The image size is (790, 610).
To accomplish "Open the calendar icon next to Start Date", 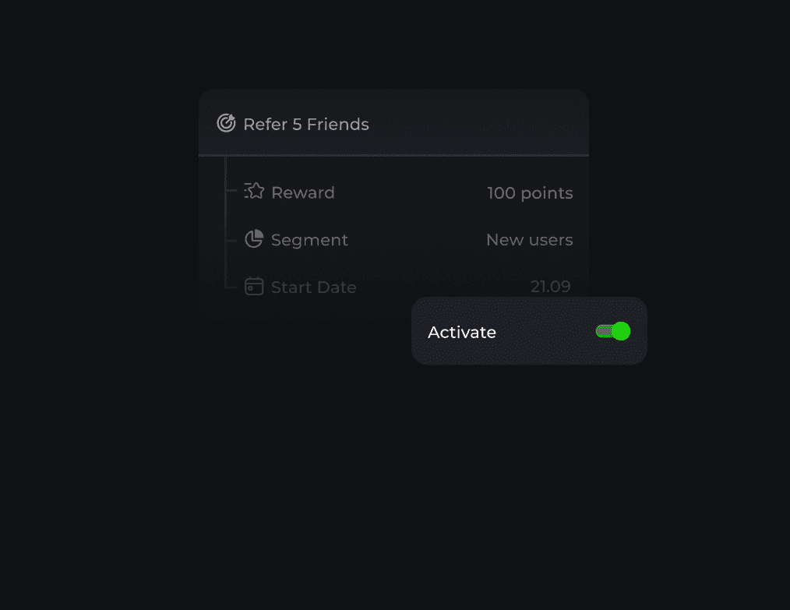I will pos(254,286).
